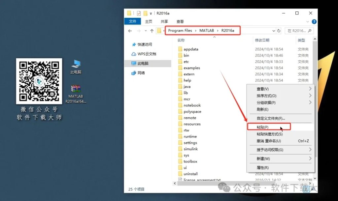Expand the quick access toolbar customize arrow
This screenshot has height=201, width=338.
151,13
